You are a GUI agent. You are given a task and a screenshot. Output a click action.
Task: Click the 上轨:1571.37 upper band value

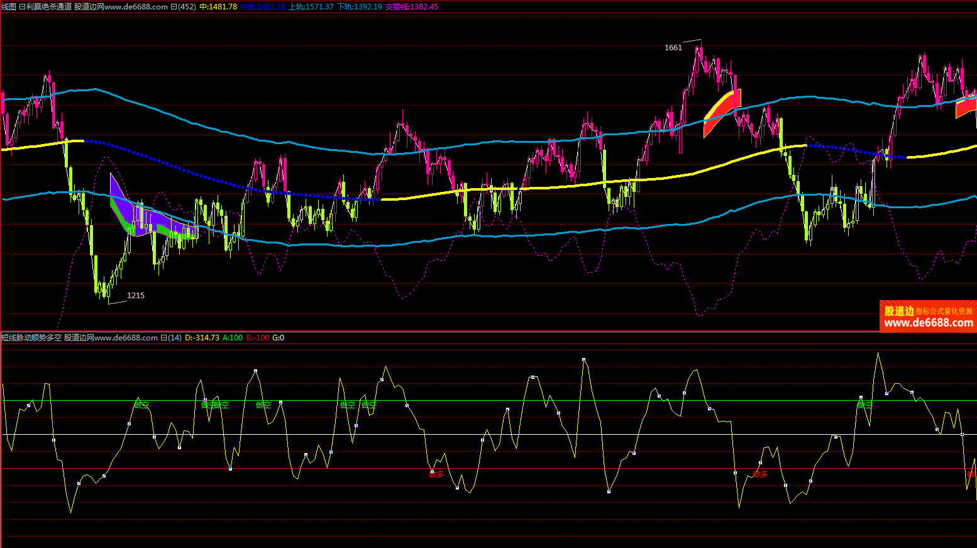click(311, 7)
